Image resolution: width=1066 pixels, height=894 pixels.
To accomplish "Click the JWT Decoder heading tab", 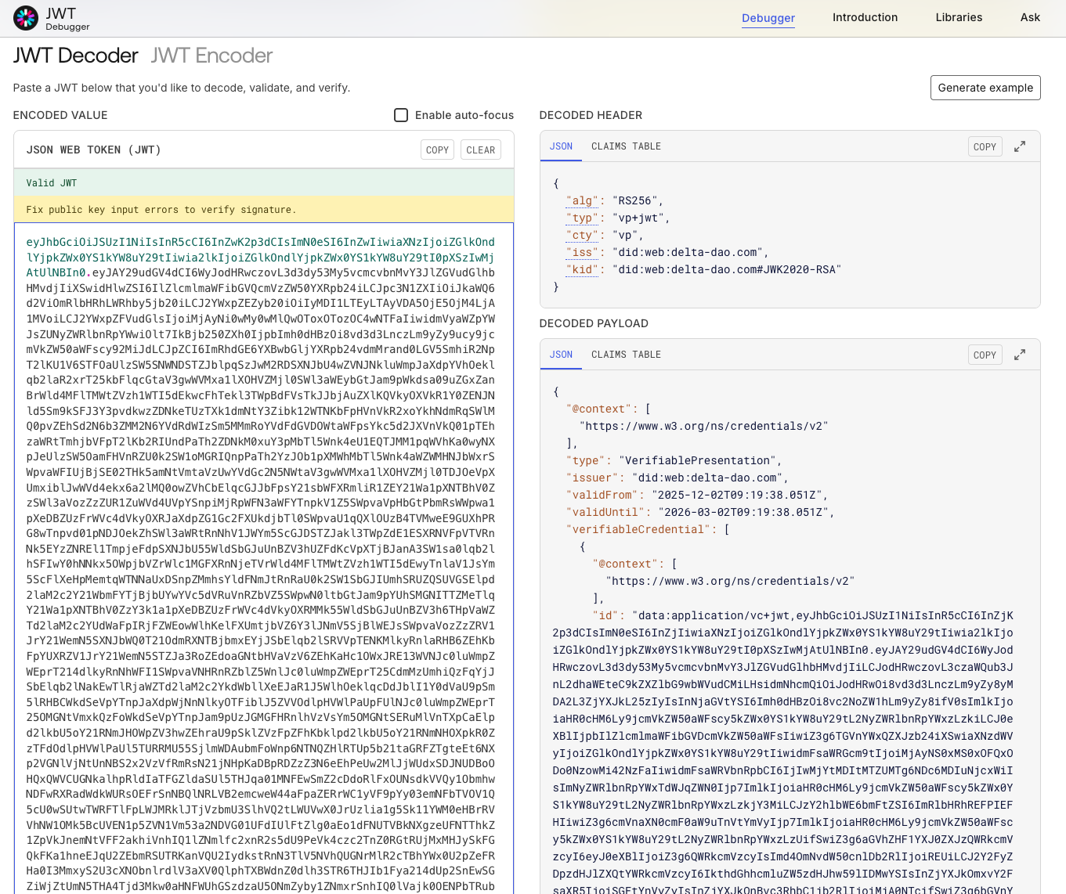I will 76,56.
